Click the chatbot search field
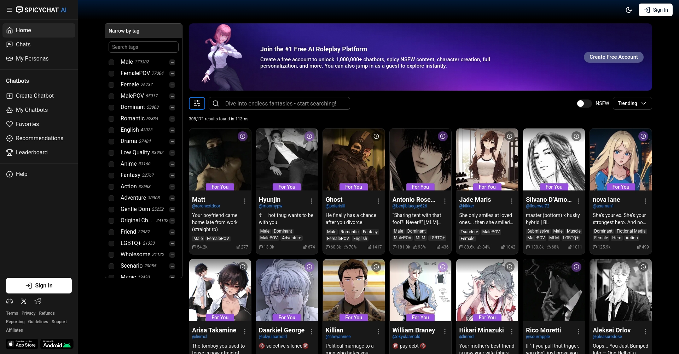This screenshot has width=679, height=354. point(279,103)
